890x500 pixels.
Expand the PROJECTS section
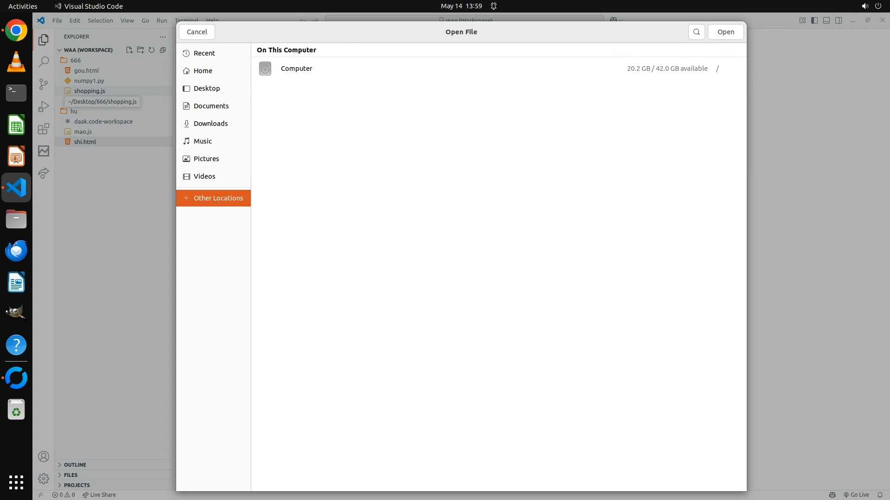pos(76,485)
